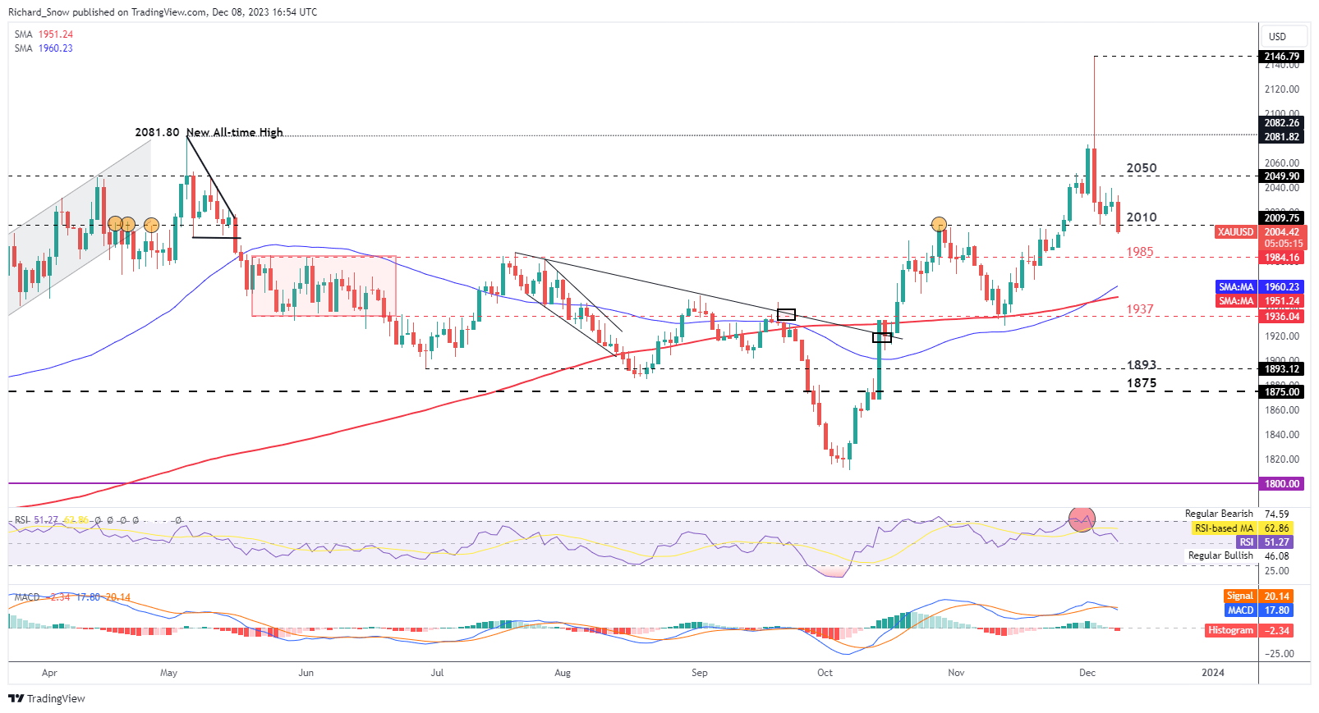The image size is (1319, 713).
Task: Click the TradingView logo at bottom left
Action: click(x=47, y=698)
